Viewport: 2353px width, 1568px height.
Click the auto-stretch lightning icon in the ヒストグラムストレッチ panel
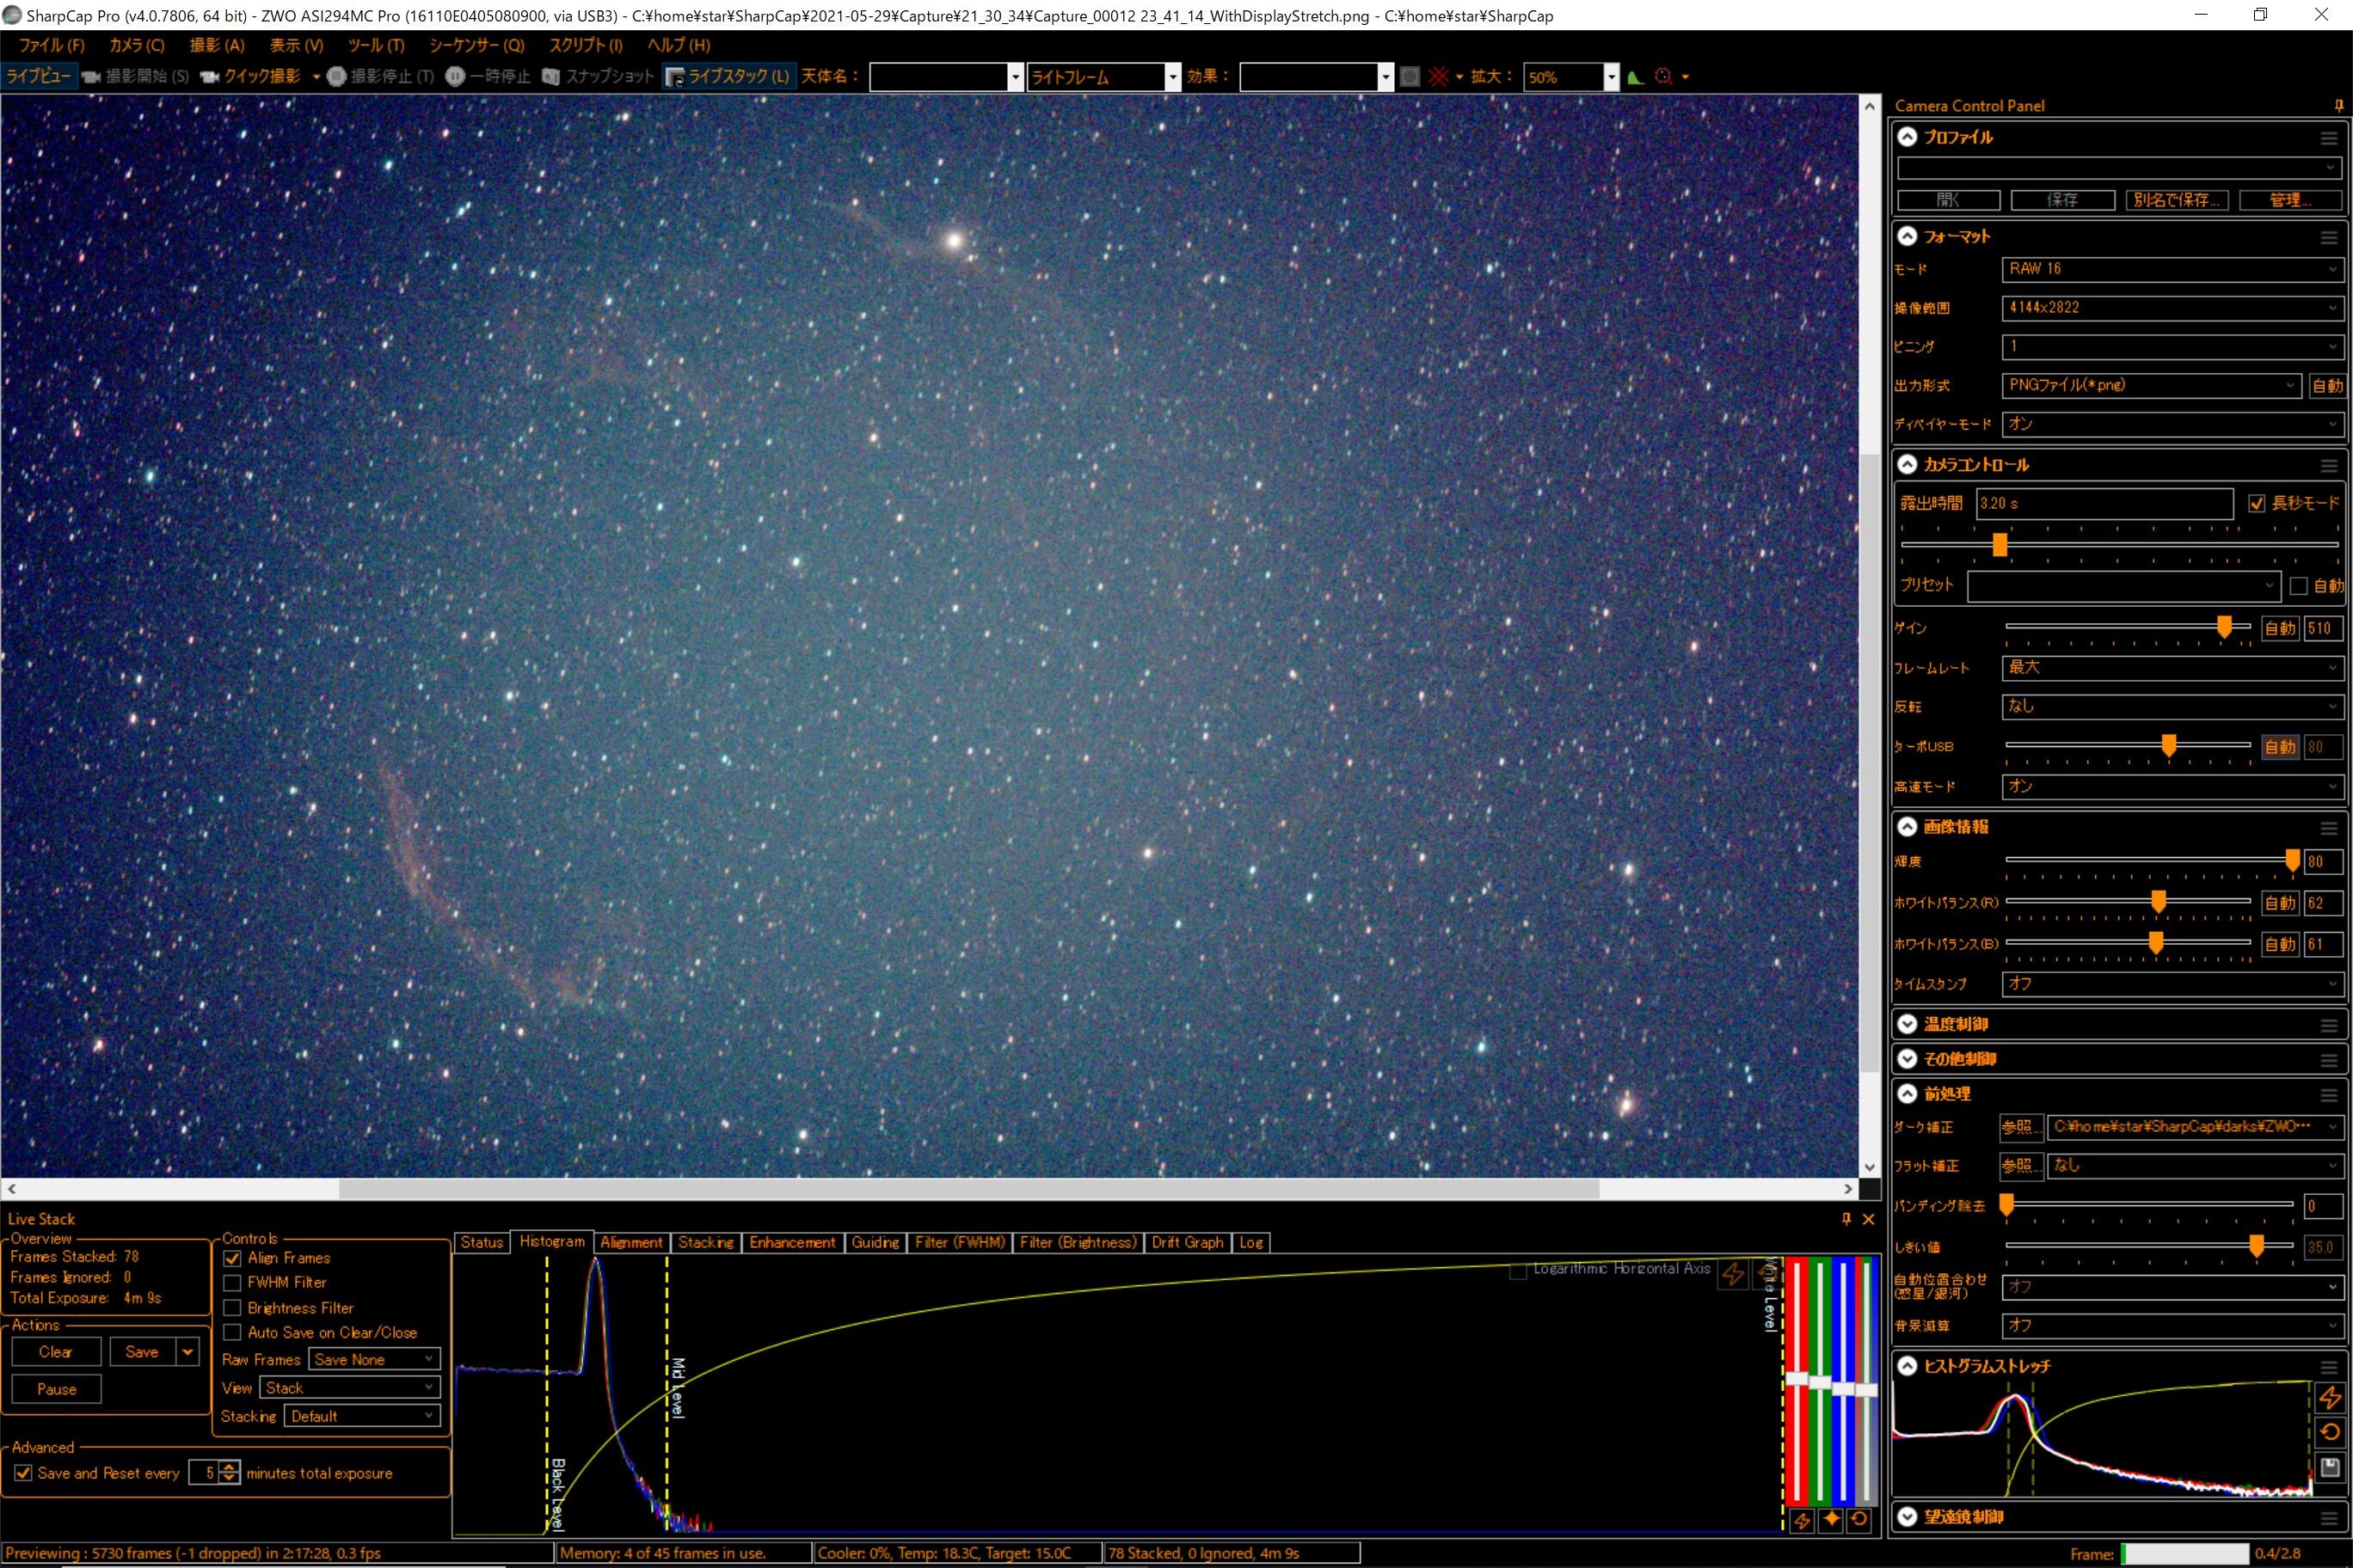(x=2330, y=1397)
